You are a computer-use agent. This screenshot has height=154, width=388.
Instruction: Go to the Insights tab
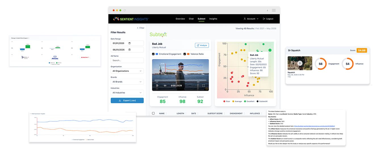pyautogui.click(x=213, y=19)
